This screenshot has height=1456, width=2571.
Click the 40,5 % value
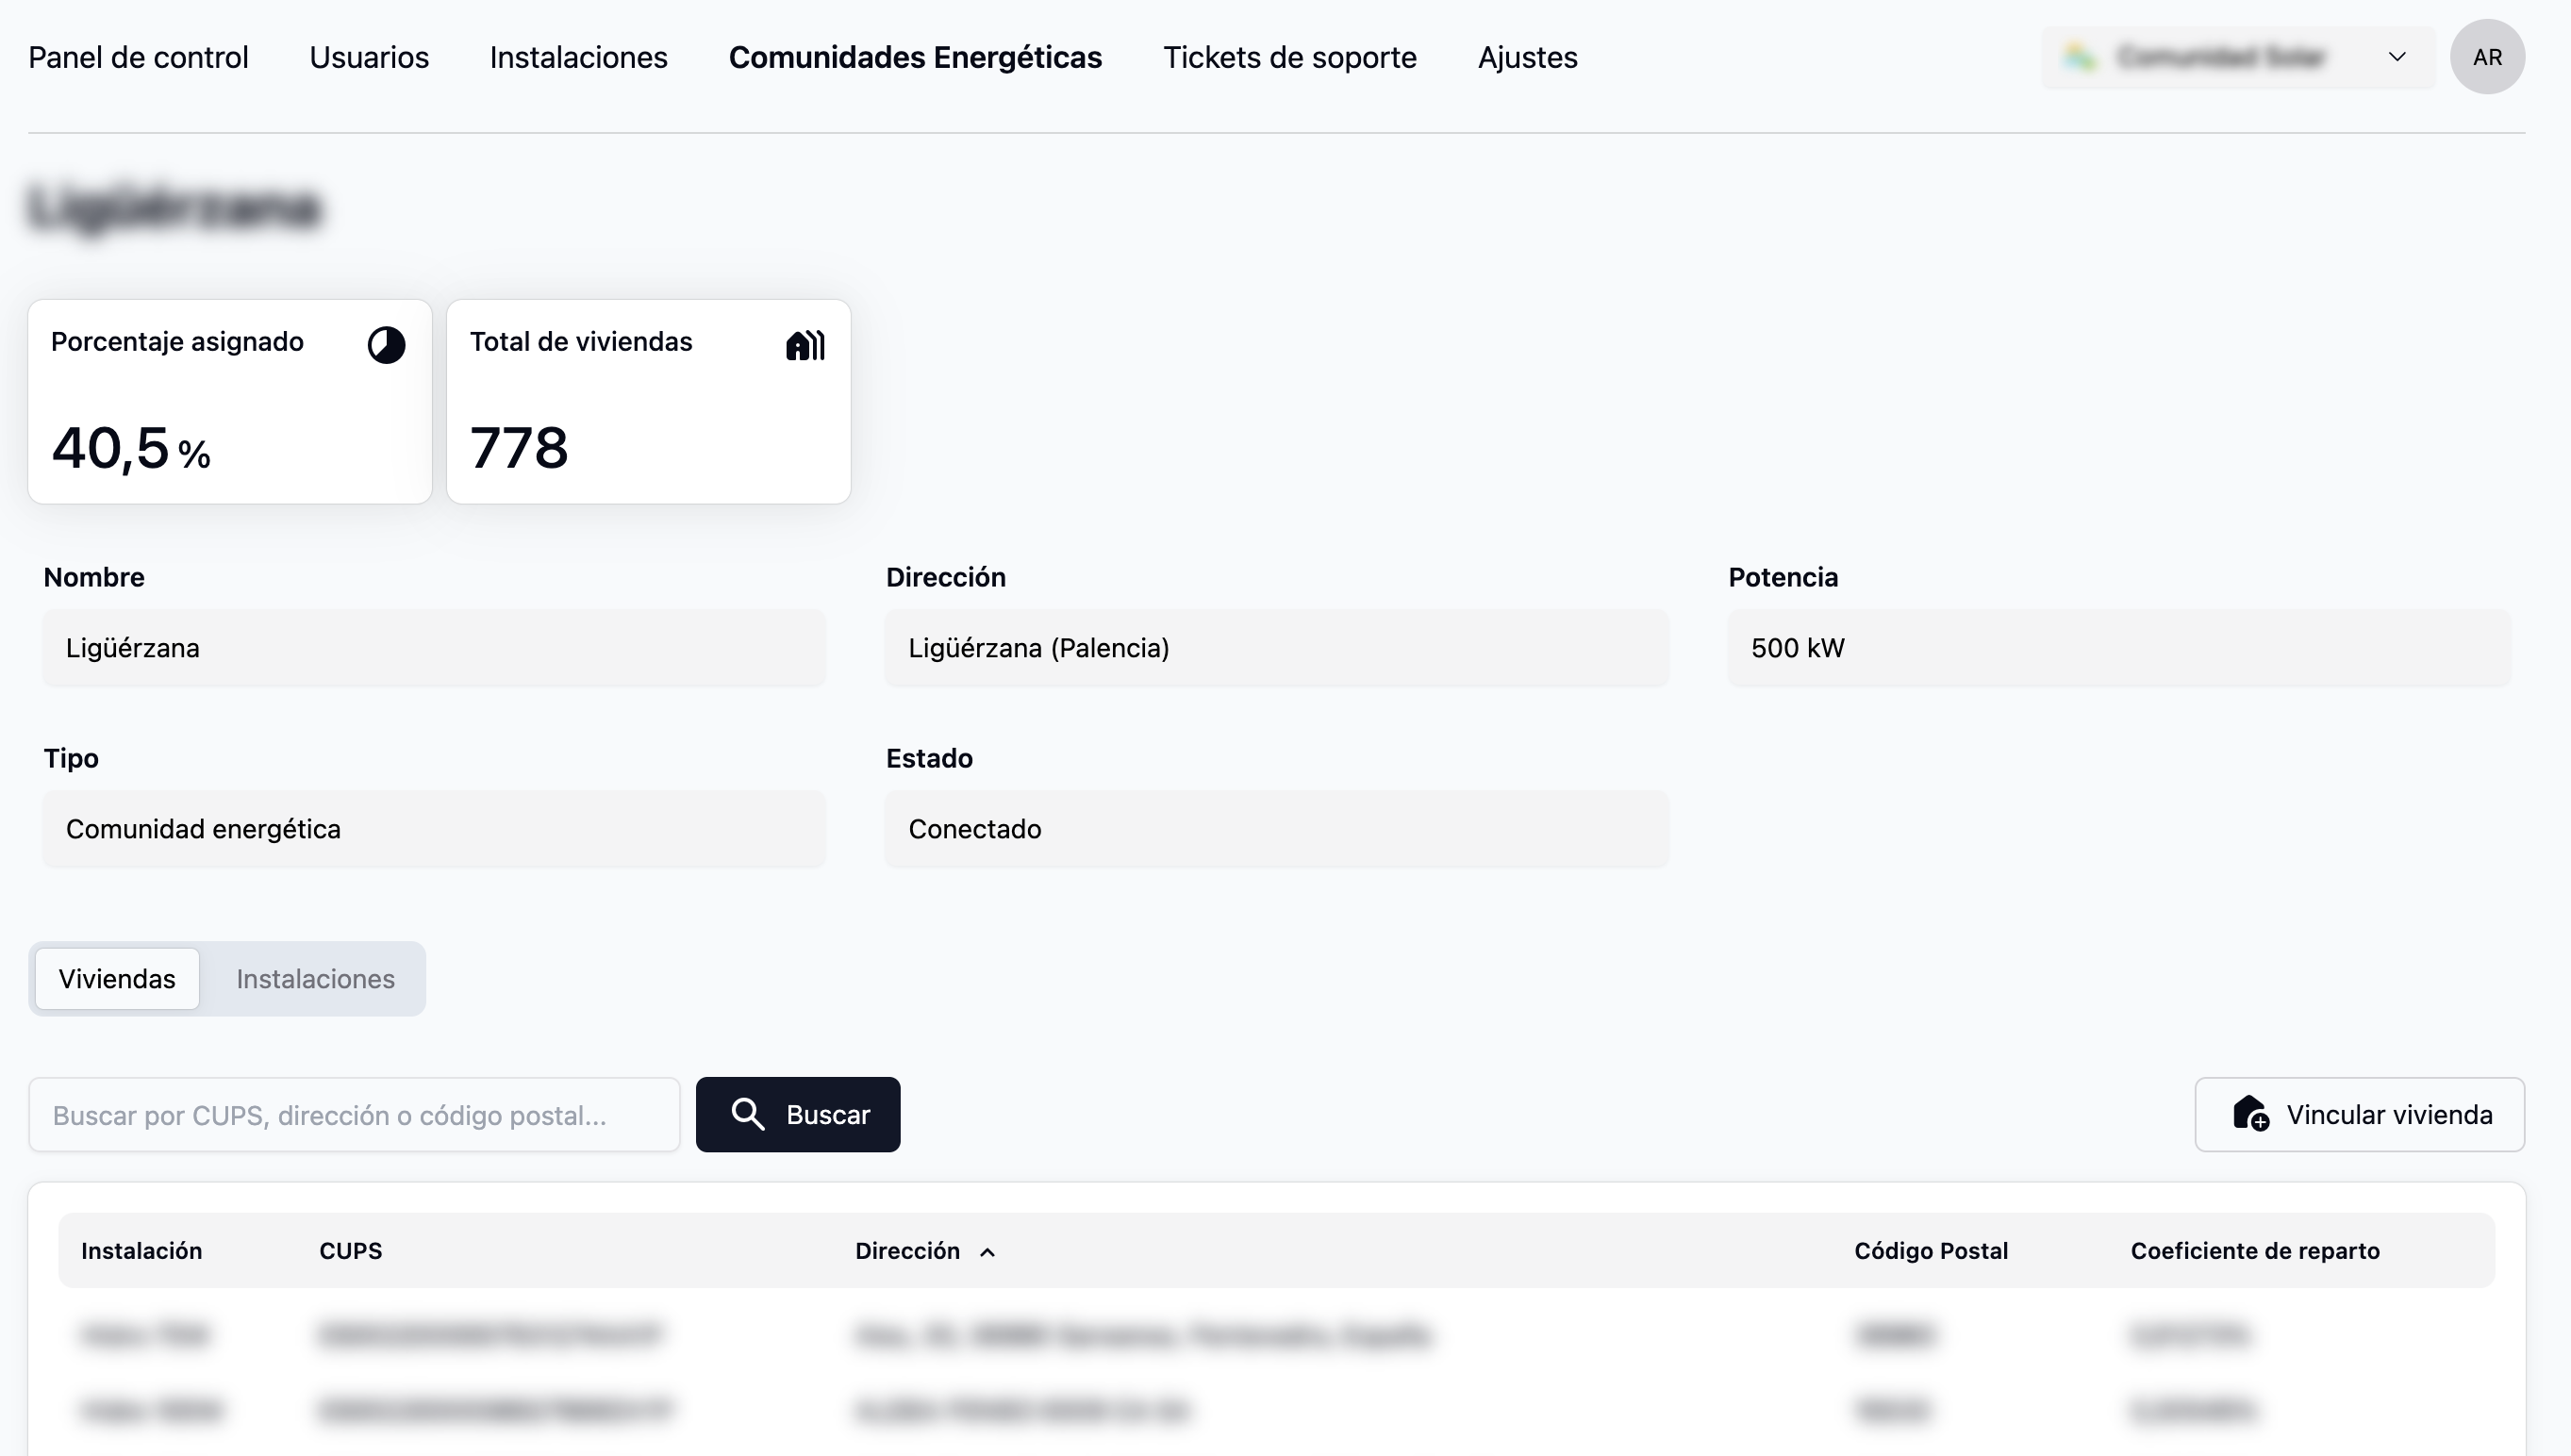(131, 448)
